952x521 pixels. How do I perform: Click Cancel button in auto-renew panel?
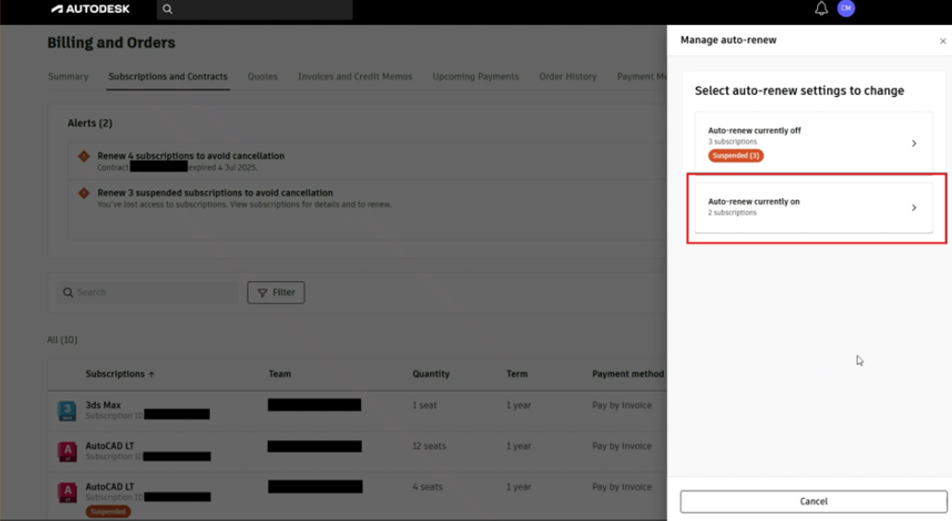(813, 502)
